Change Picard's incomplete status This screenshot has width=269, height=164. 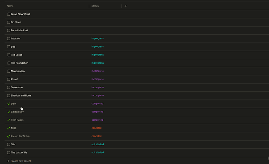pyautogui.click(x=97, y=79)
